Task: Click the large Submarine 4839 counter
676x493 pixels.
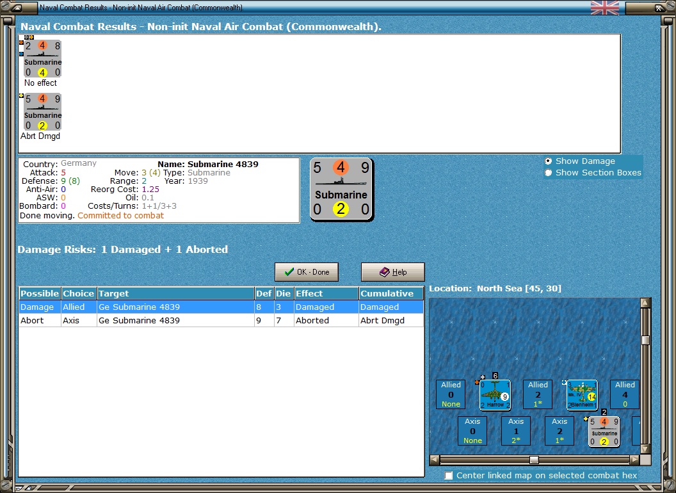Action: [341, 190]
